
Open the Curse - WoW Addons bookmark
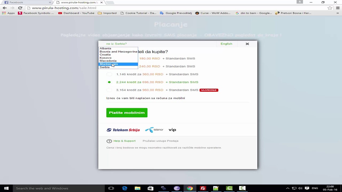click(x=213, y=13)
